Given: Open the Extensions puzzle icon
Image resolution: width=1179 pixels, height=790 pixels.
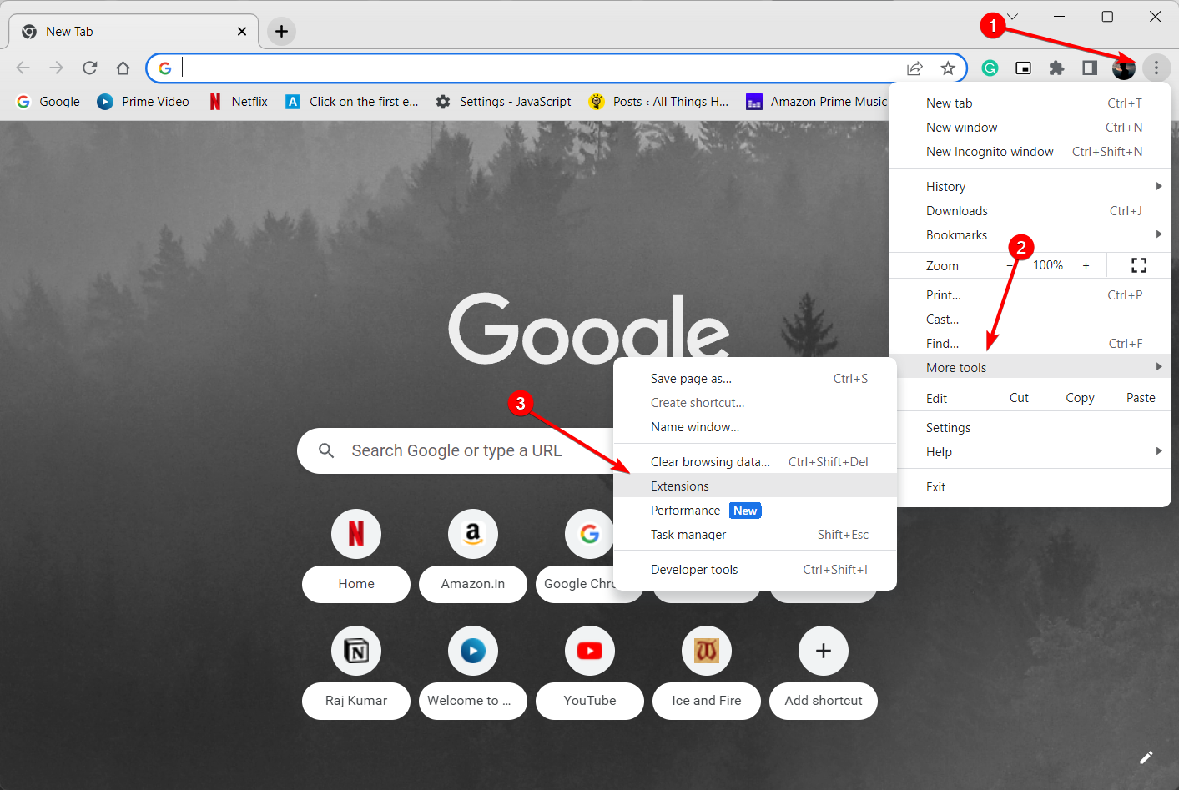Looking at the screenshot, I should click(1056, 68).
